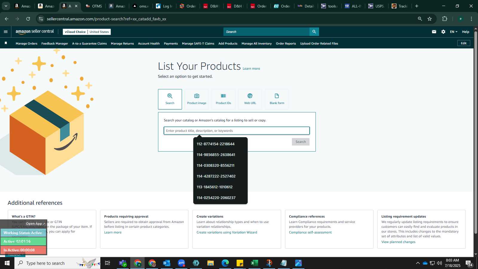Switch to the USPS browser tab
The width and height of the screenshot is (478, 269).
tap(376, 6)
